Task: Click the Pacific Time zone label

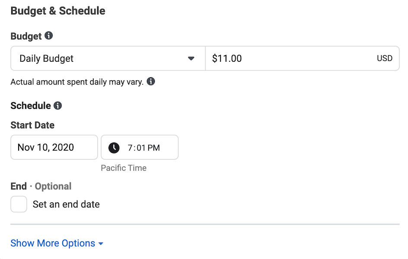Action: [x=124, y=168]
